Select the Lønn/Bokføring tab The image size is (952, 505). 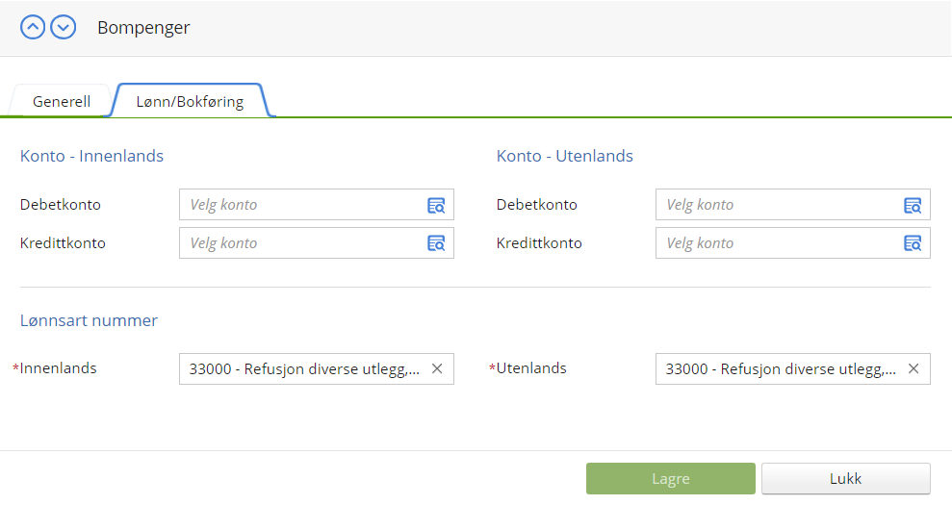(190, 101)
